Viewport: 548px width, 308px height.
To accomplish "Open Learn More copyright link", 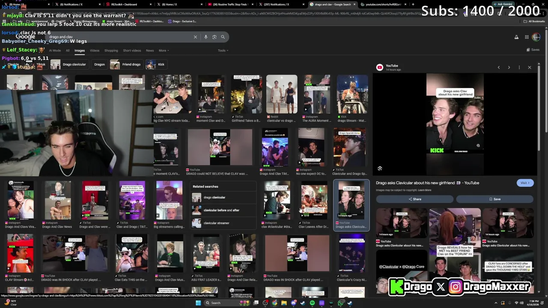I will (x=424, y=190).
